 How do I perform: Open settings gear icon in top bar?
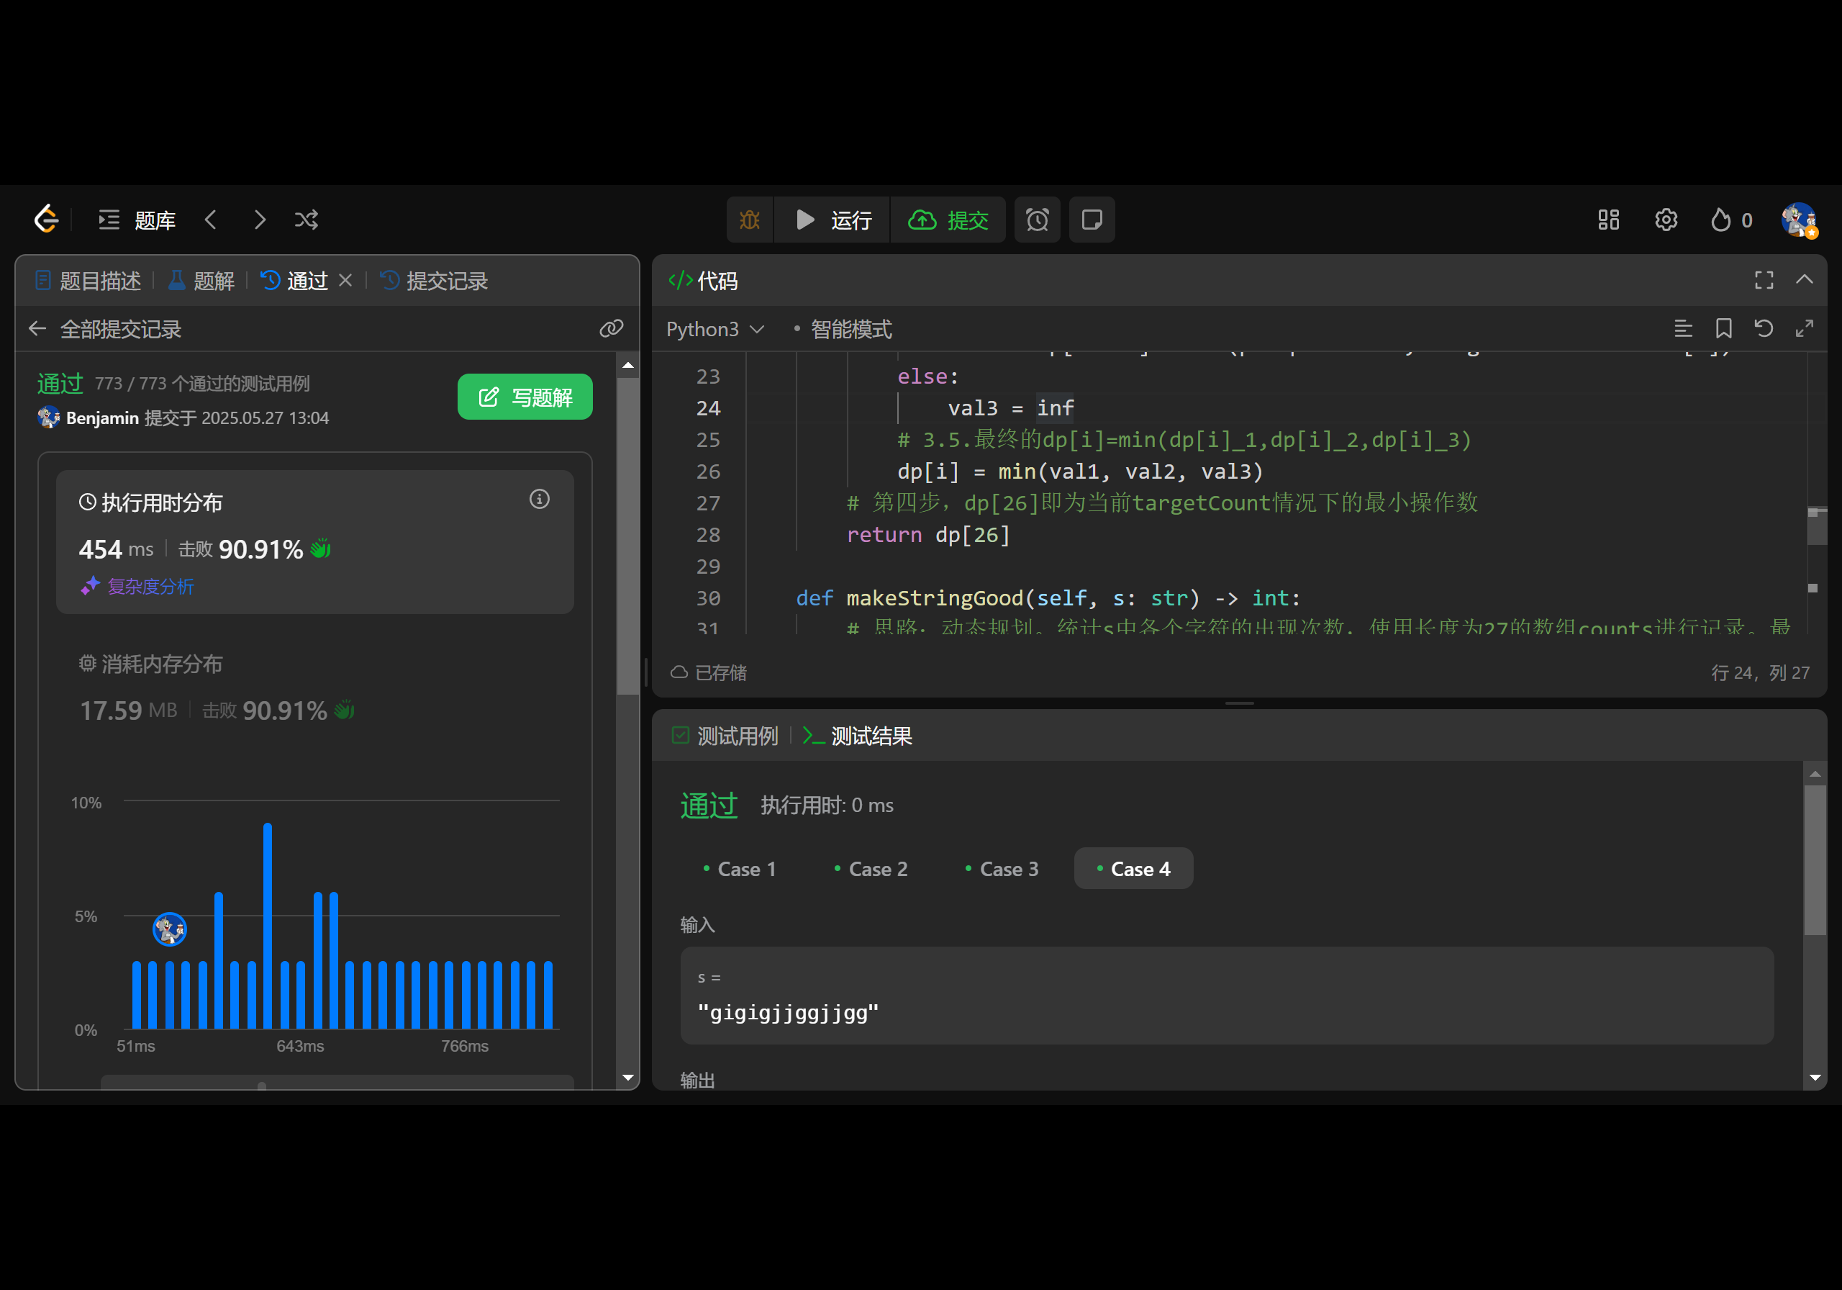[x=1666, y=219]
